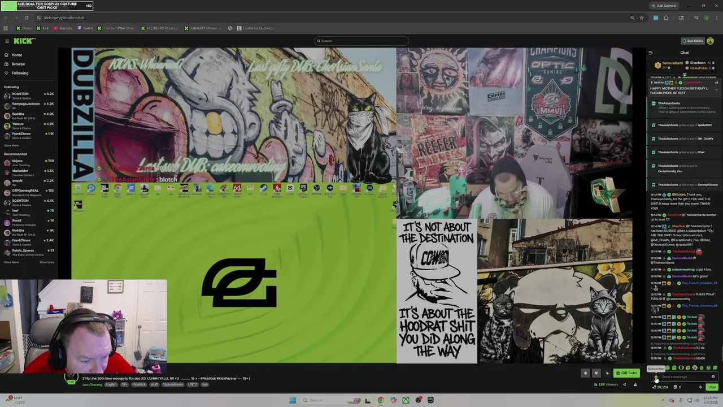
Task: Open the user profile avatar menu
Action: (x=711, y=41)
